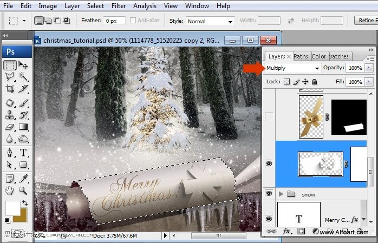Viewport: 378px width, 243px height.
Task: Select the Polygonal Lasso tool
Action: pos(10,77)
